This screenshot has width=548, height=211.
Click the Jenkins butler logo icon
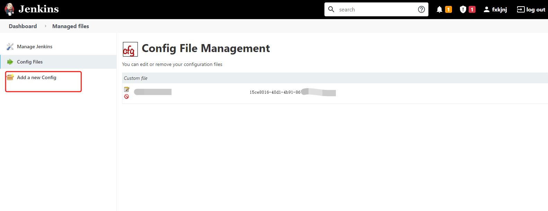point(9,9)
